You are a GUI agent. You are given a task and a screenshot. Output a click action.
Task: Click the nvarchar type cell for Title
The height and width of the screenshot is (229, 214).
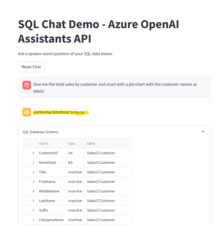pyautogui.click(x=75, y=172)
